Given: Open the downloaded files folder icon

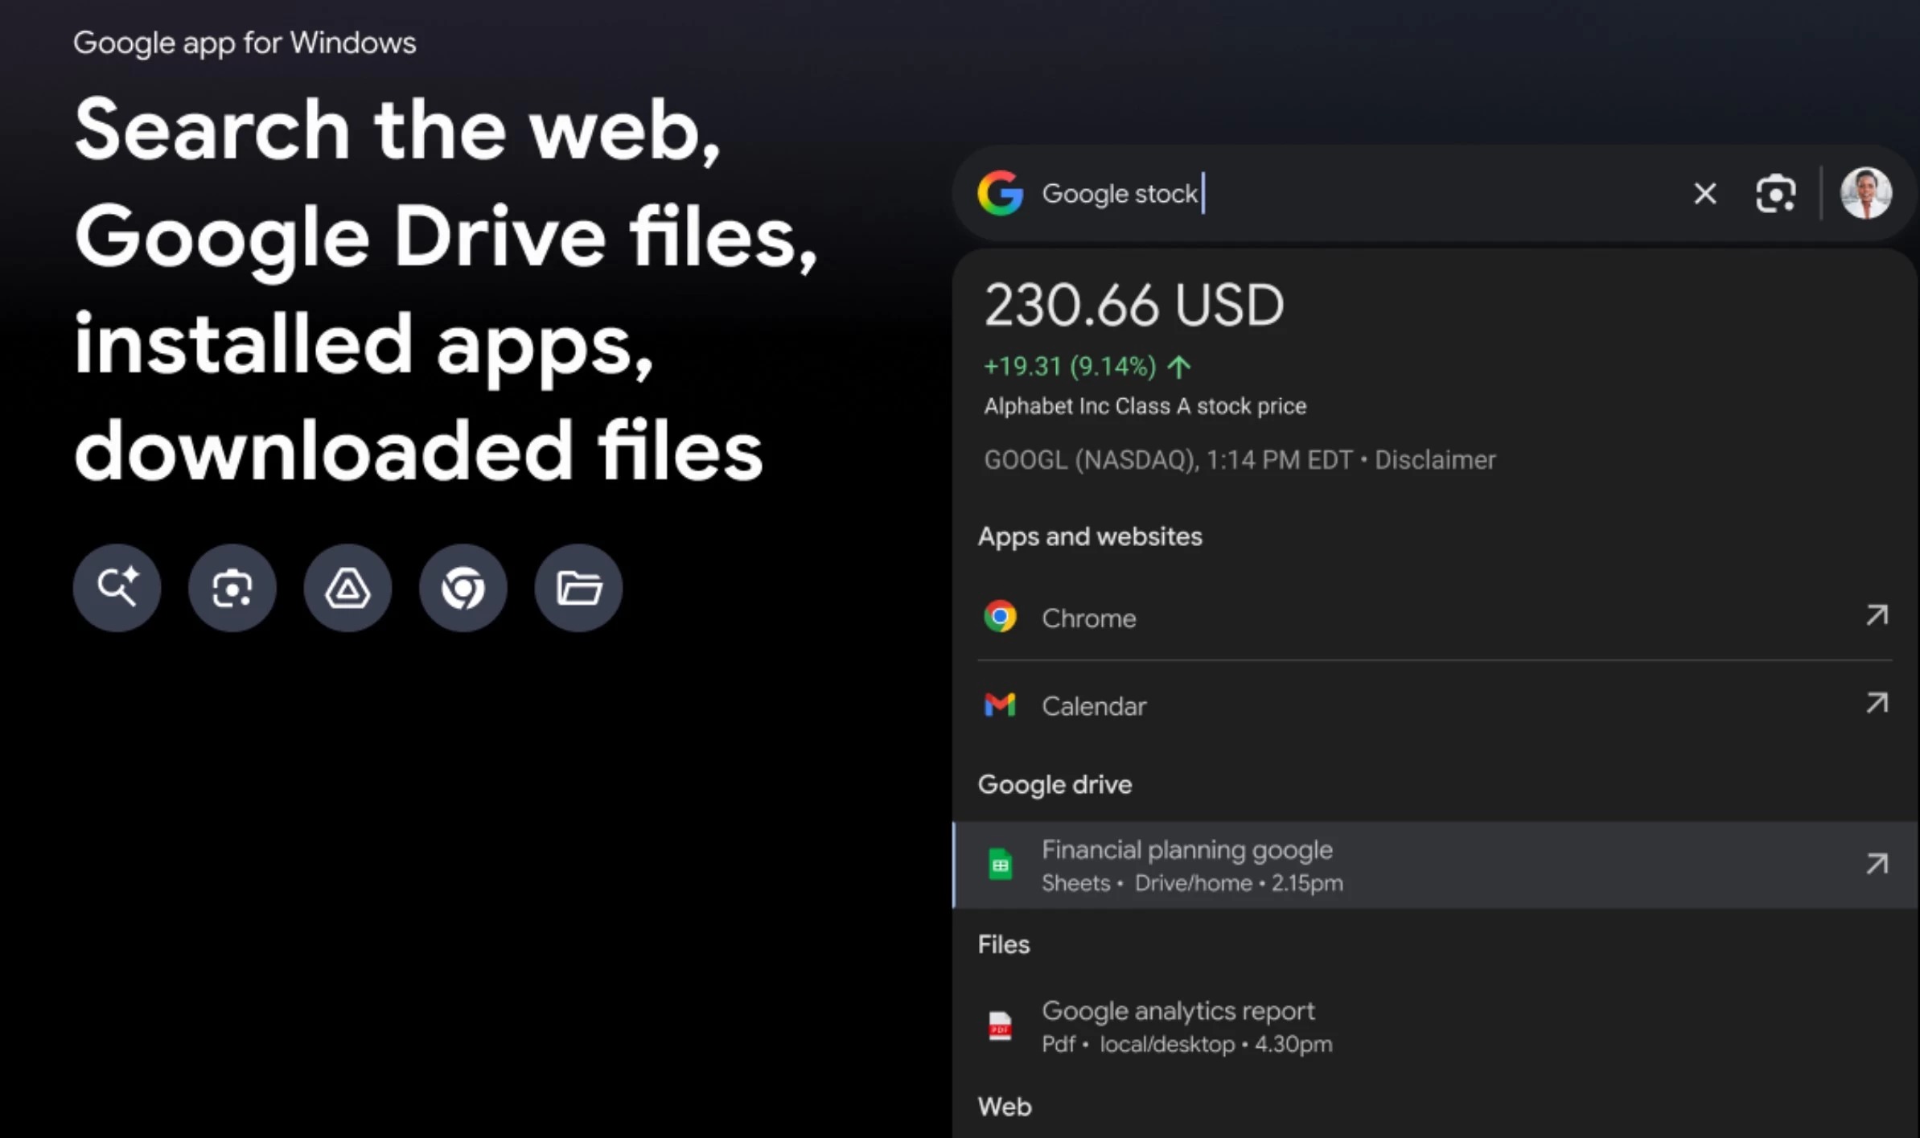Looking at the screenshot, I should [x=578, y=587].
